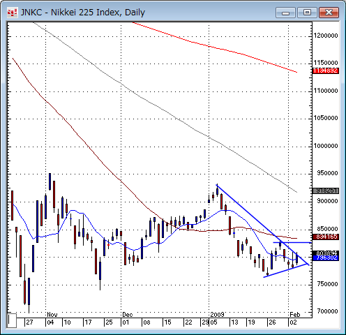Click the date label 10 on time axis
Viewport: 346px width, 335px height.
coord(67,322)
